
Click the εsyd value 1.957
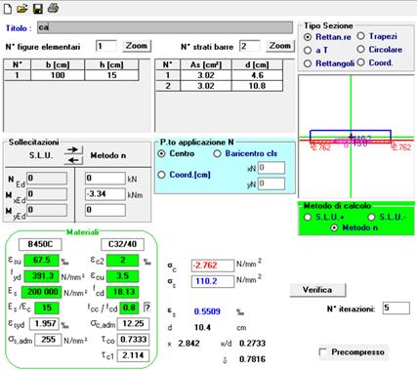(44, 324)
